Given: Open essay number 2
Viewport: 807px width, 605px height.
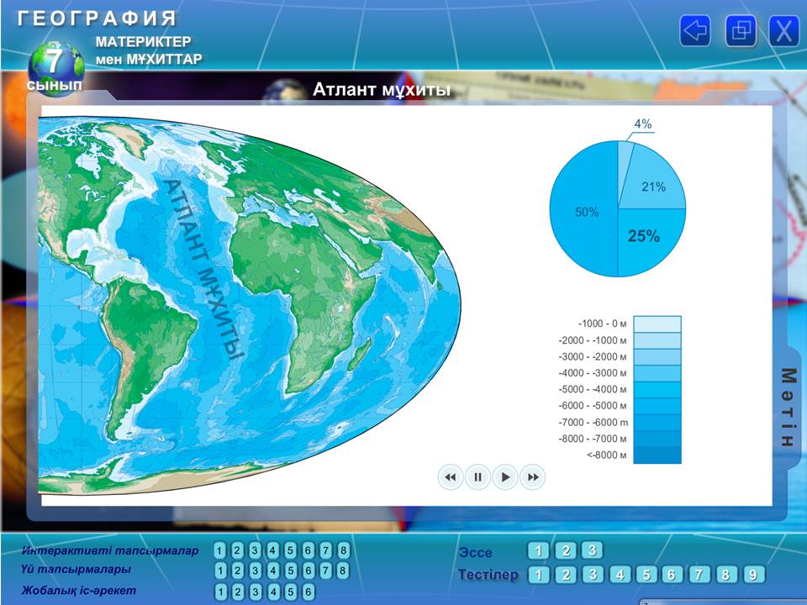Looking at the screenshot, I should pyautogui.click(x=566, y=550).
